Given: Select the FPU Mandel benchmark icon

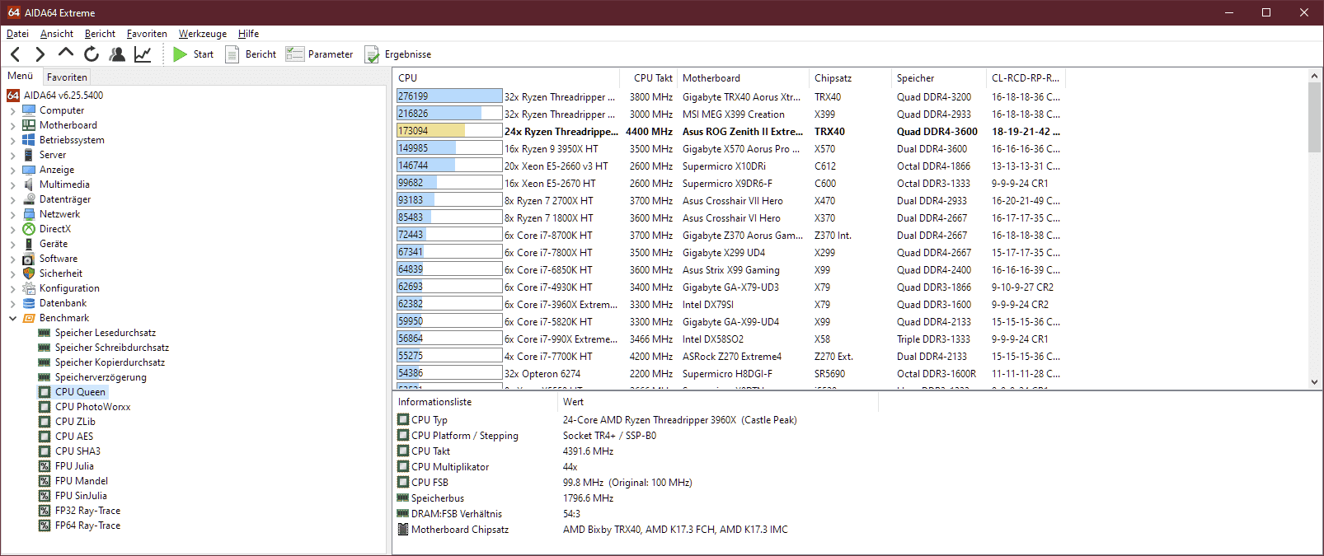Looking at the screenshot, I should [x=45, y=481].
